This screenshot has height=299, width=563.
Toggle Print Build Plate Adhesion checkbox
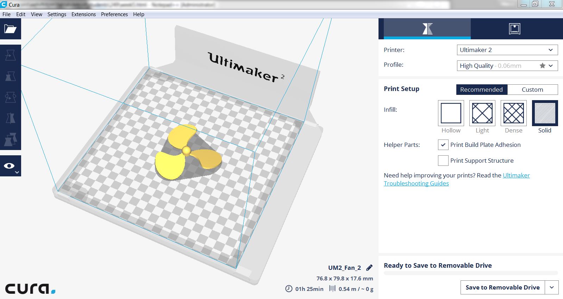pyautogui.click(x=443, y=145)
